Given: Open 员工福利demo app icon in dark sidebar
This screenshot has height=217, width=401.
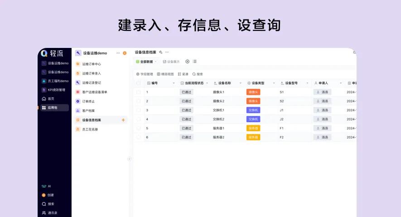Looking at the screenshot, I should 44,81.
